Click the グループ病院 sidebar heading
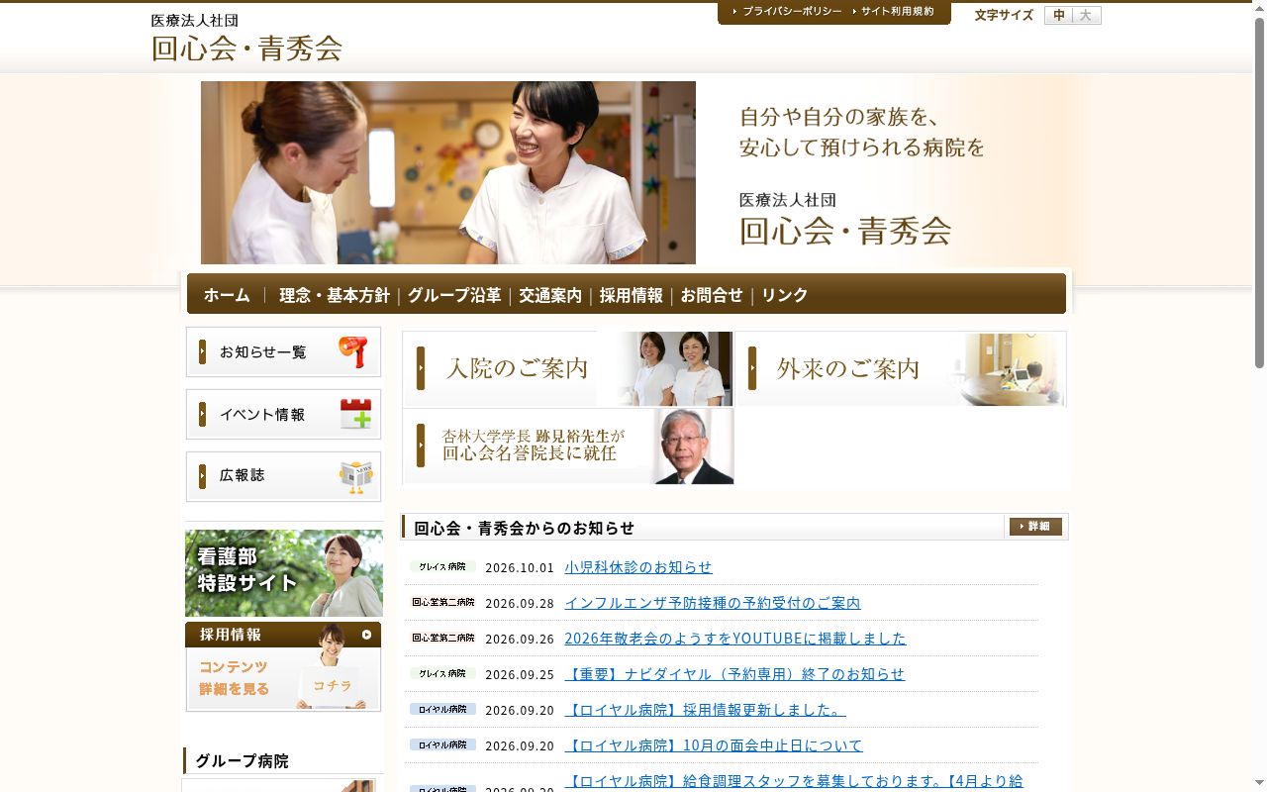Viewport: 1267px width, 792px height. coord(243,760)
